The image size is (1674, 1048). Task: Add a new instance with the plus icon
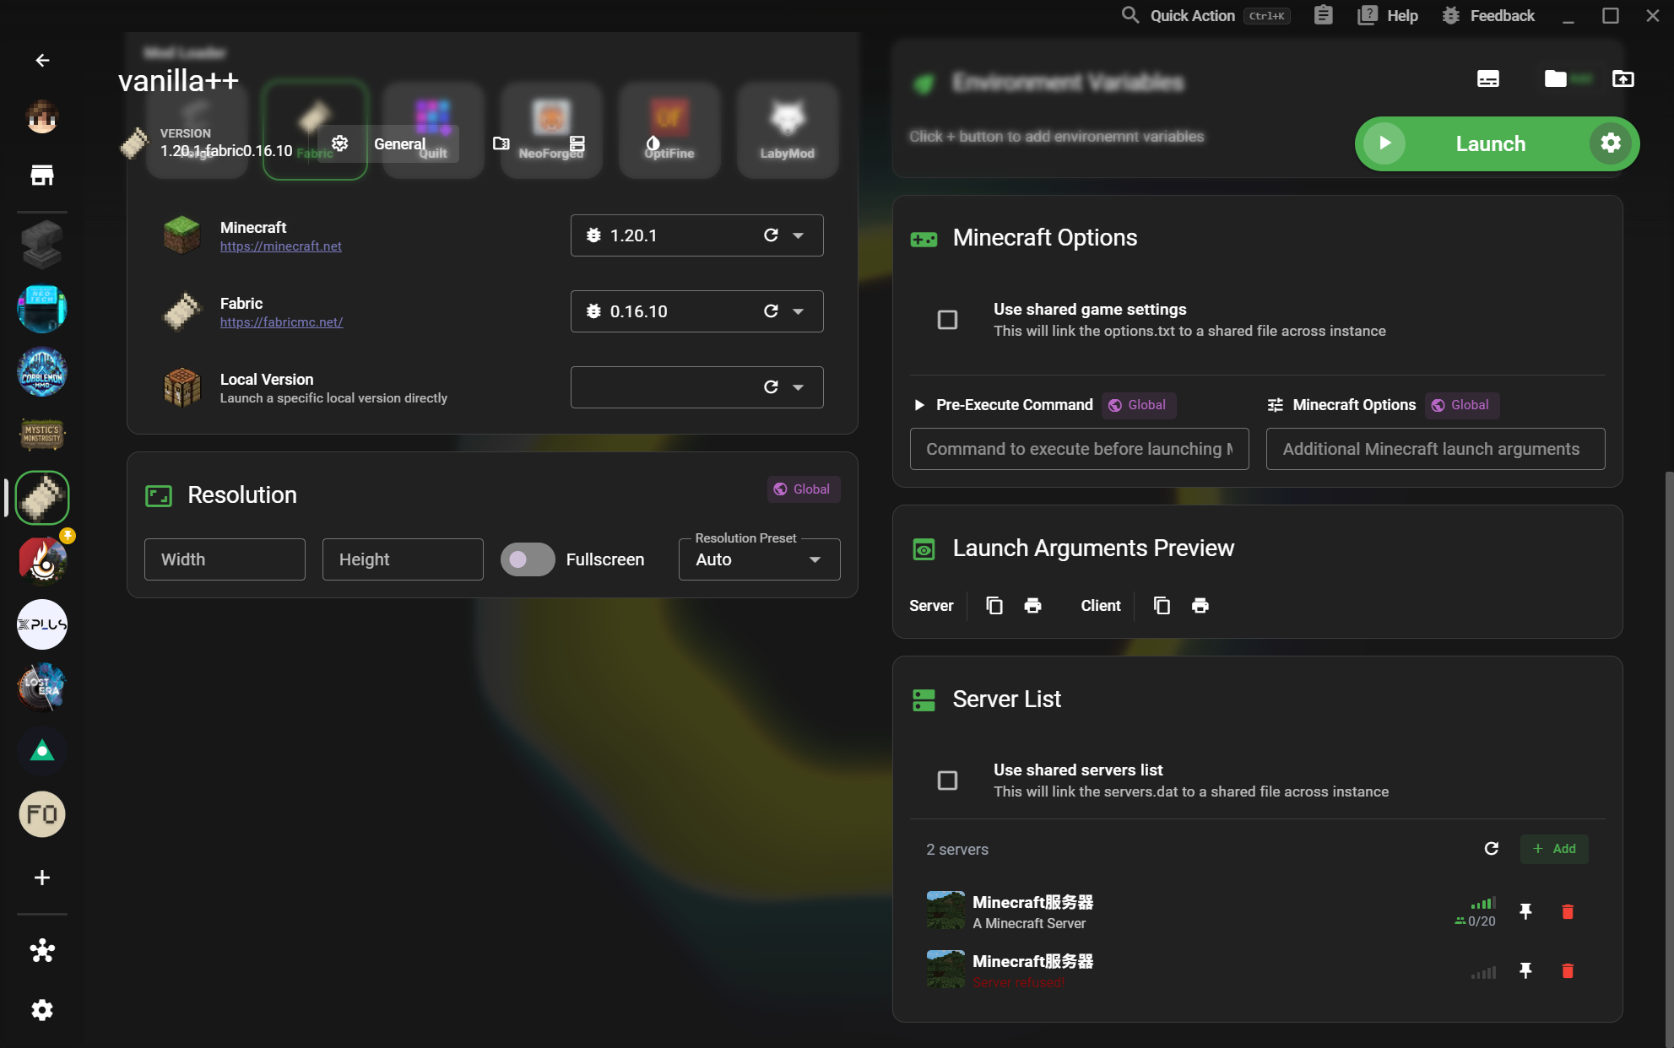42,878
